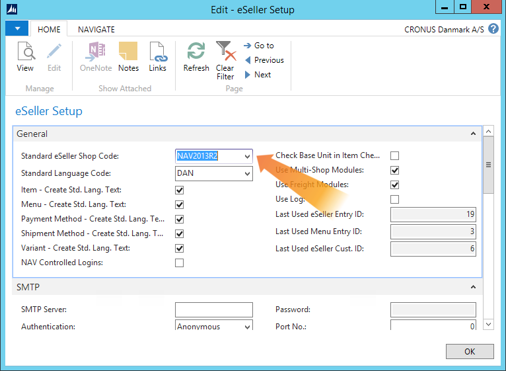Switch to the NAVIGATE ribbon tab
The image size is (506, 371).
[x=96, y=29]
